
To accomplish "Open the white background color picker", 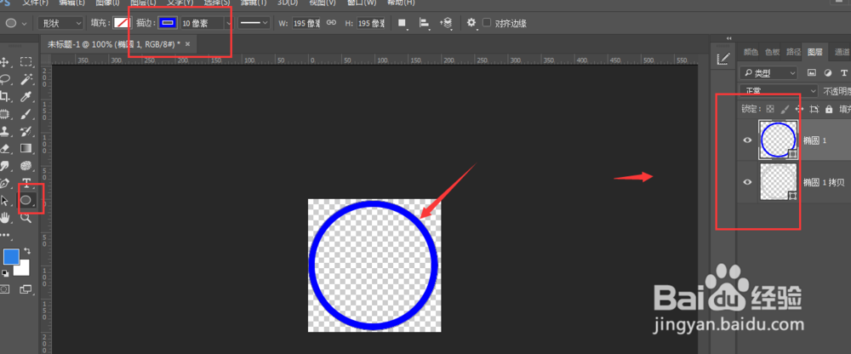I will 23,269.
